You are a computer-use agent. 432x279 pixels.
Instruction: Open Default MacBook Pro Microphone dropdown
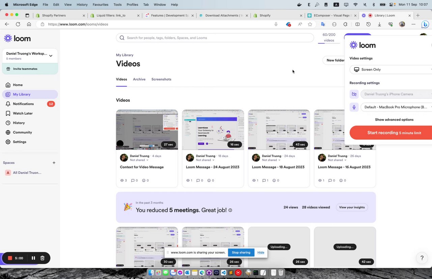point(397,107)
